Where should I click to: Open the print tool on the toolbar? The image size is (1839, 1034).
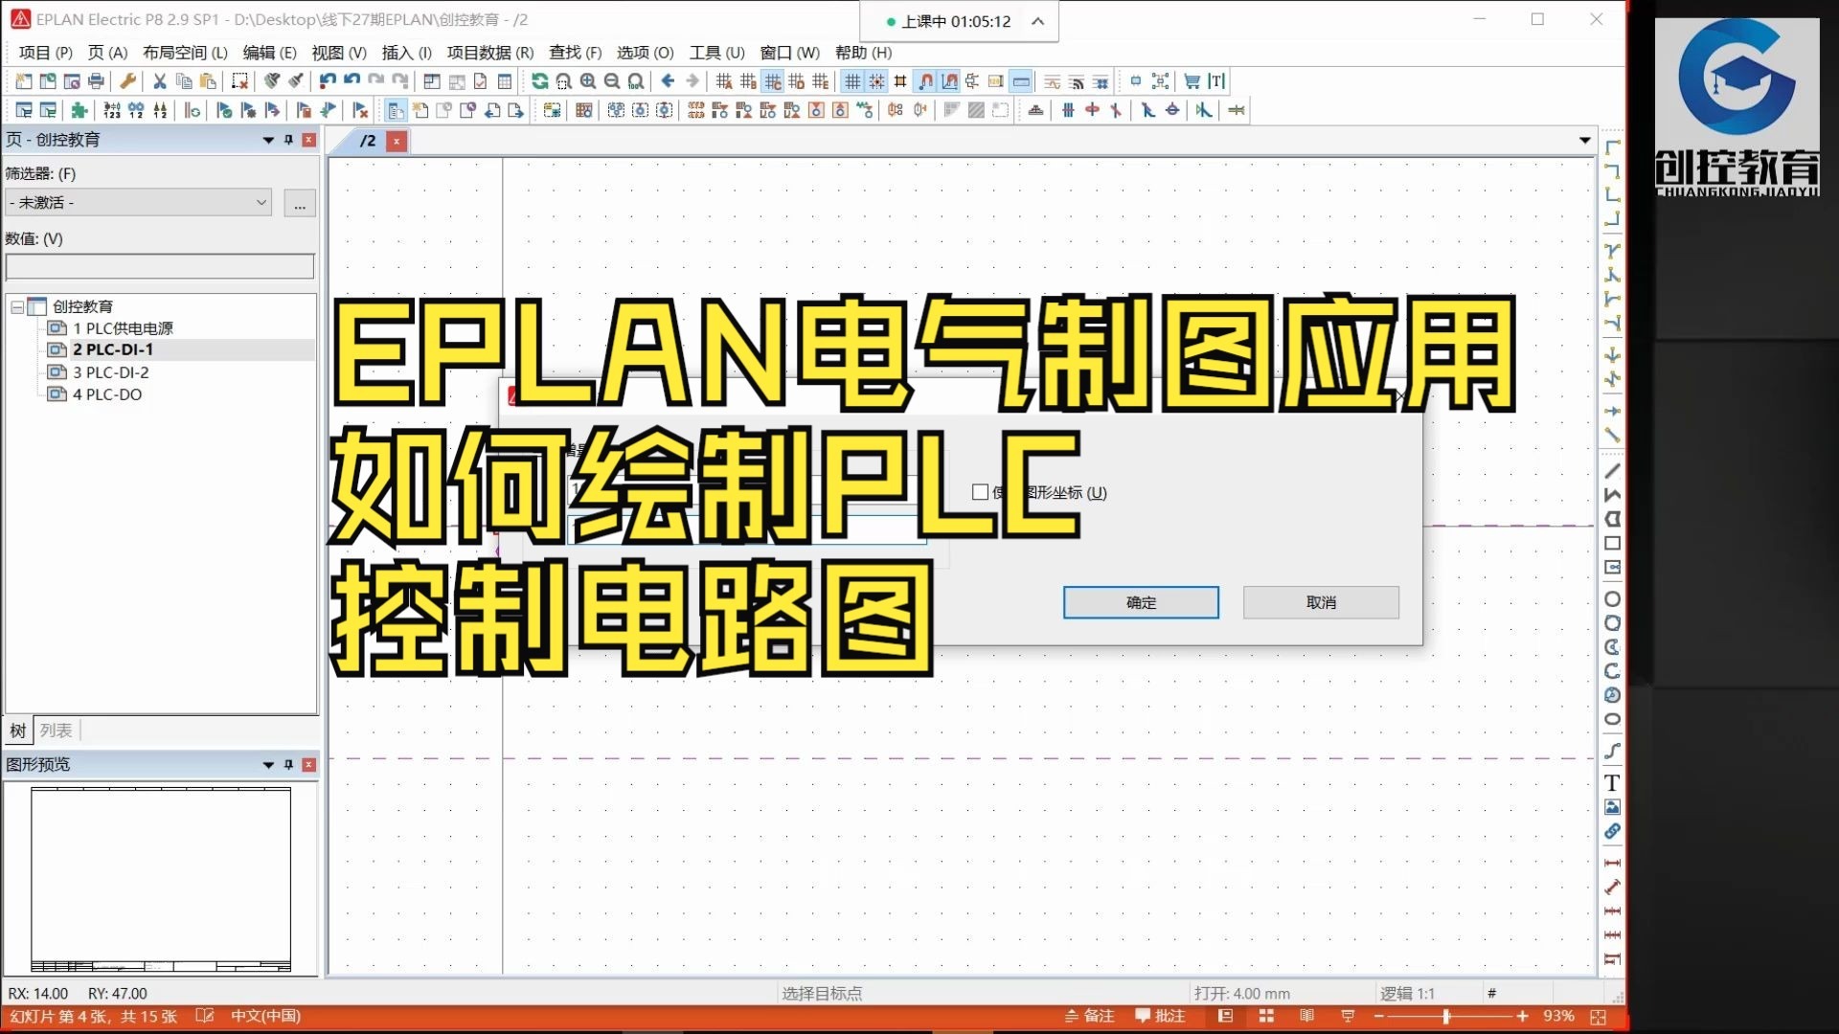96,80
